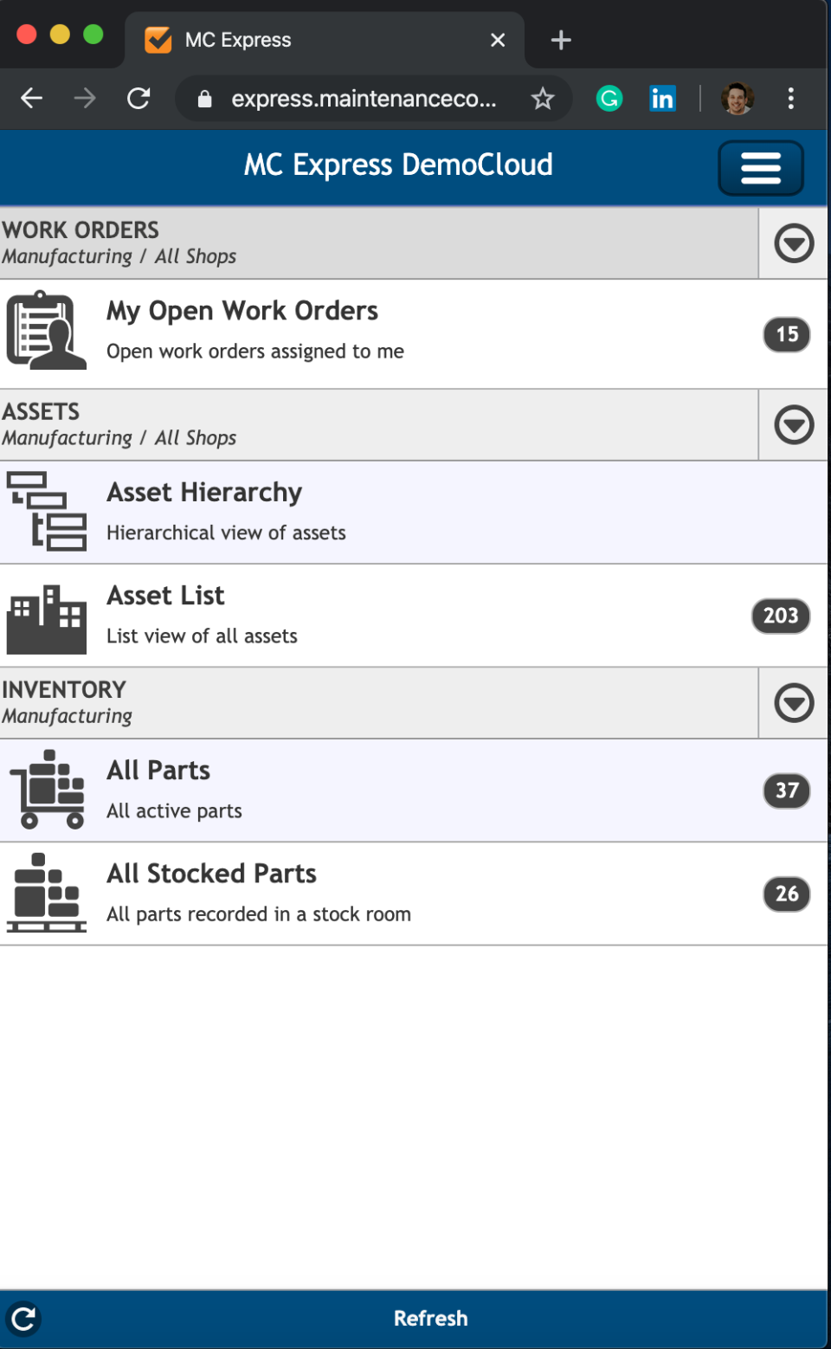Click the Asset Hierarchy tree icon
The height and width of the screenshot is (1349, 831).
click(x=47, y=511)
